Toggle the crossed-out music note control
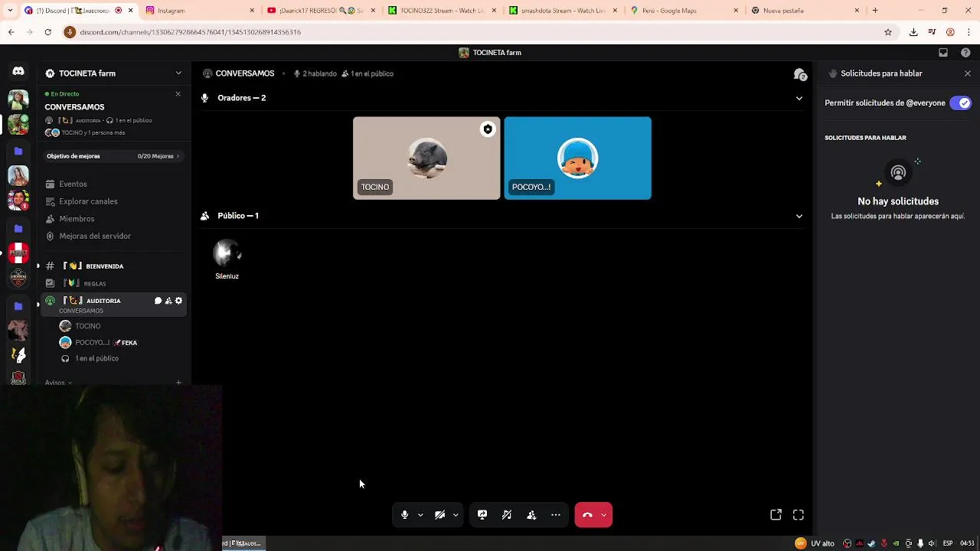This screenshot has height=551, width=980. pos(507,515)
